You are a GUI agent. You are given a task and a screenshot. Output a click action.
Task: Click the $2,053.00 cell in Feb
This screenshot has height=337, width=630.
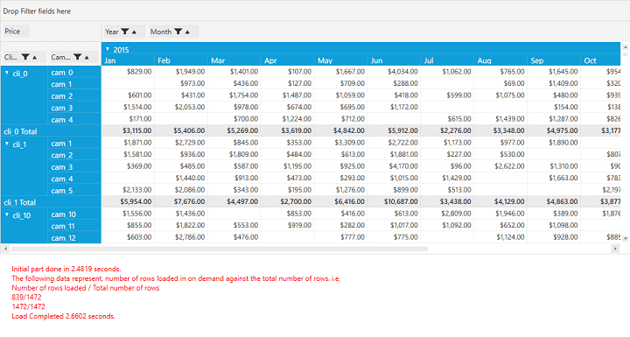[181, 107]
